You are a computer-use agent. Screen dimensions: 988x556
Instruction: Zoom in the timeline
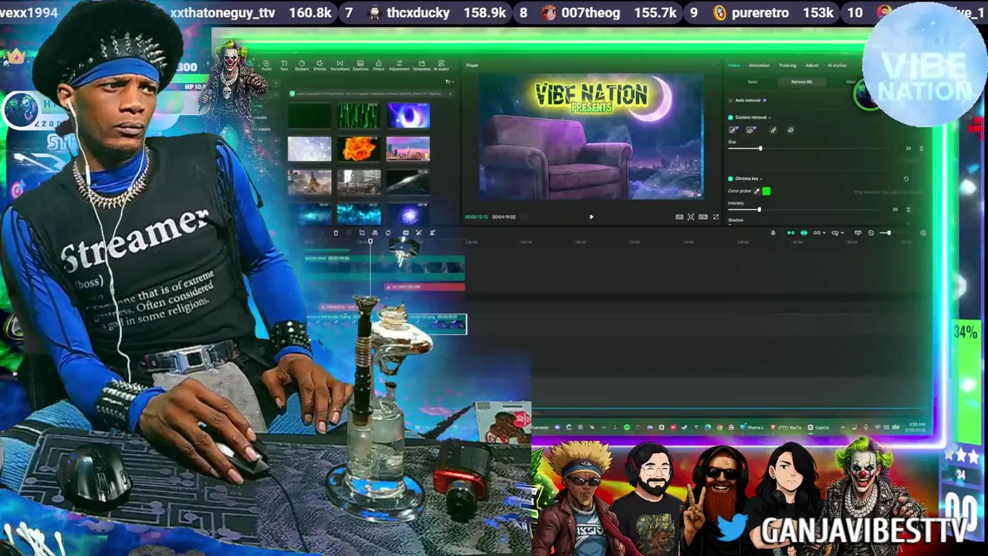pyautogui.click(x=923, y=232)
